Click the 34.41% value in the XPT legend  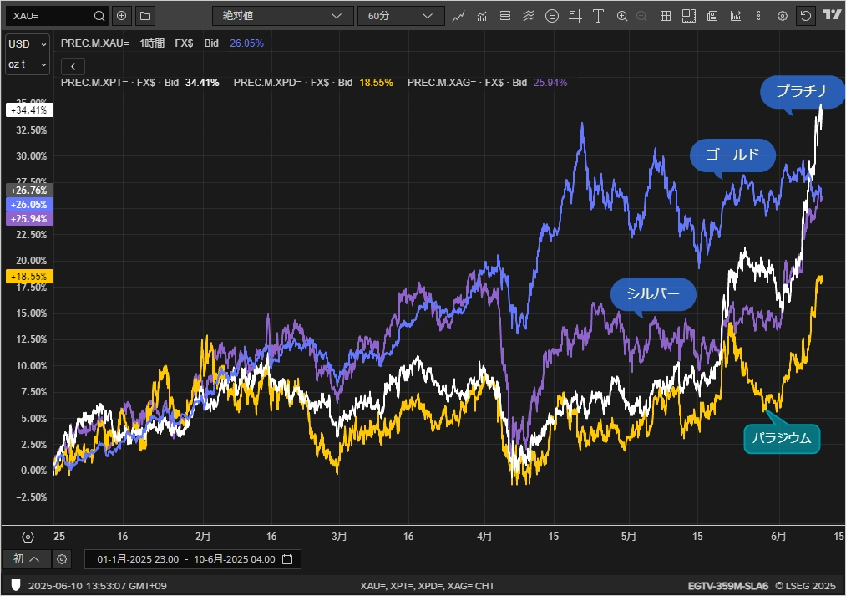(202, 83)
